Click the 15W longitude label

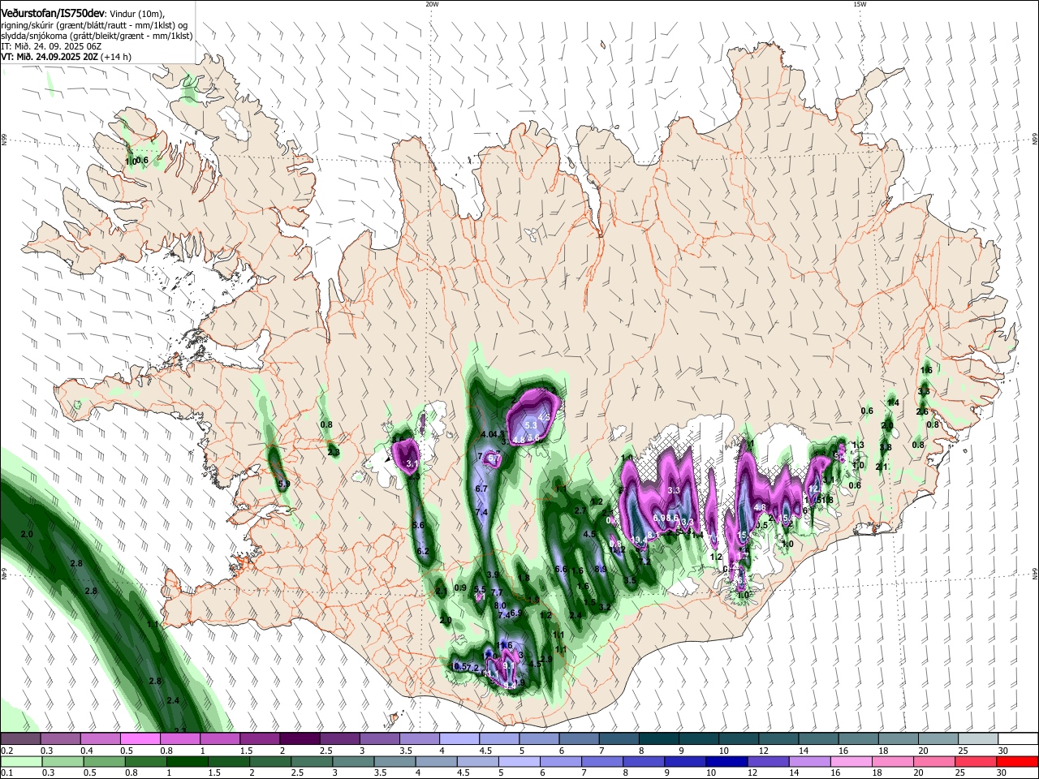pos(860,4)
